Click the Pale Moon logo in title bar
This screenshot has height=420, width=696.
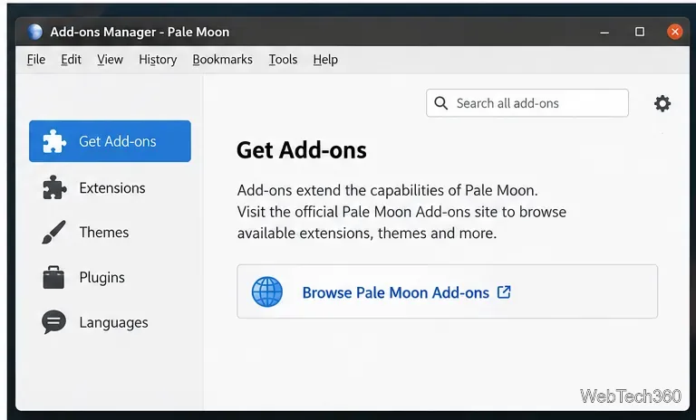(34, 32)
